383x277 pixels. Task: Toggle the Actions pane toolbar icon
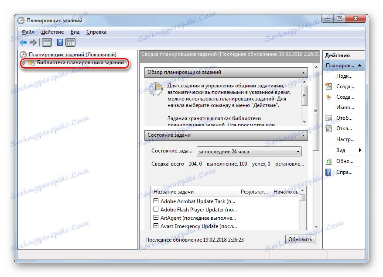[x=71, y=42]
